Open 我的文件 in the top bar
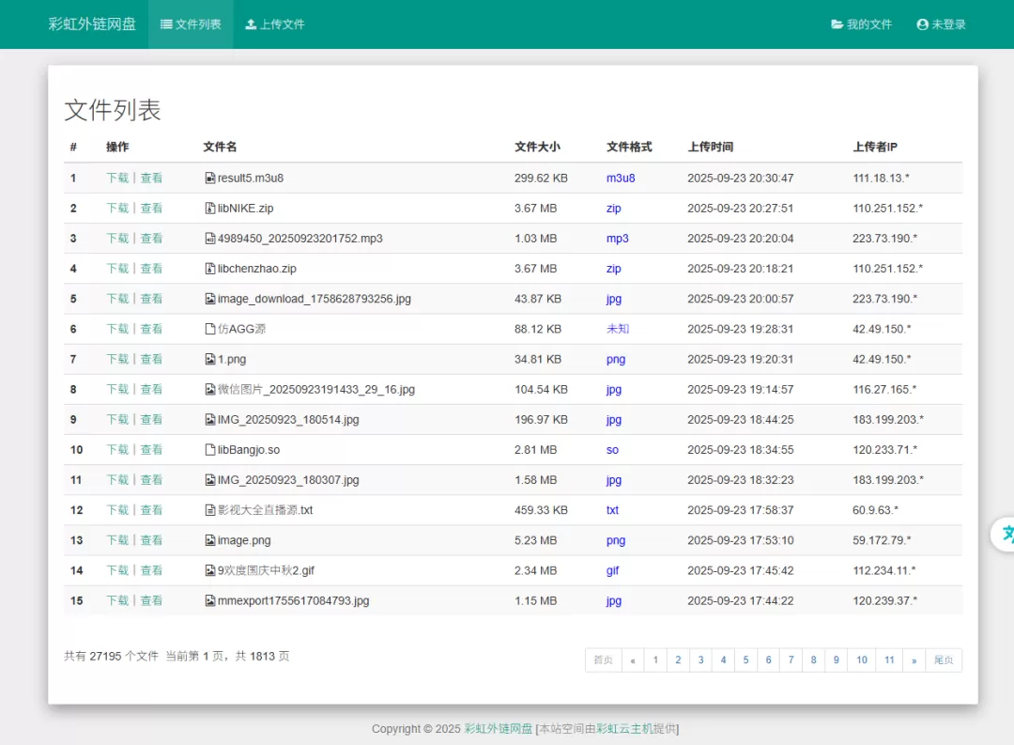The width and height of the screenshot is (1014, 745). [861, 24]
